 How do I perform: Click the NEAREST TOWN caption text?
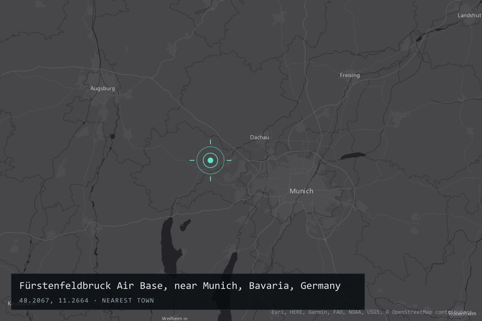pyautogui.click(x=128, y=300)
